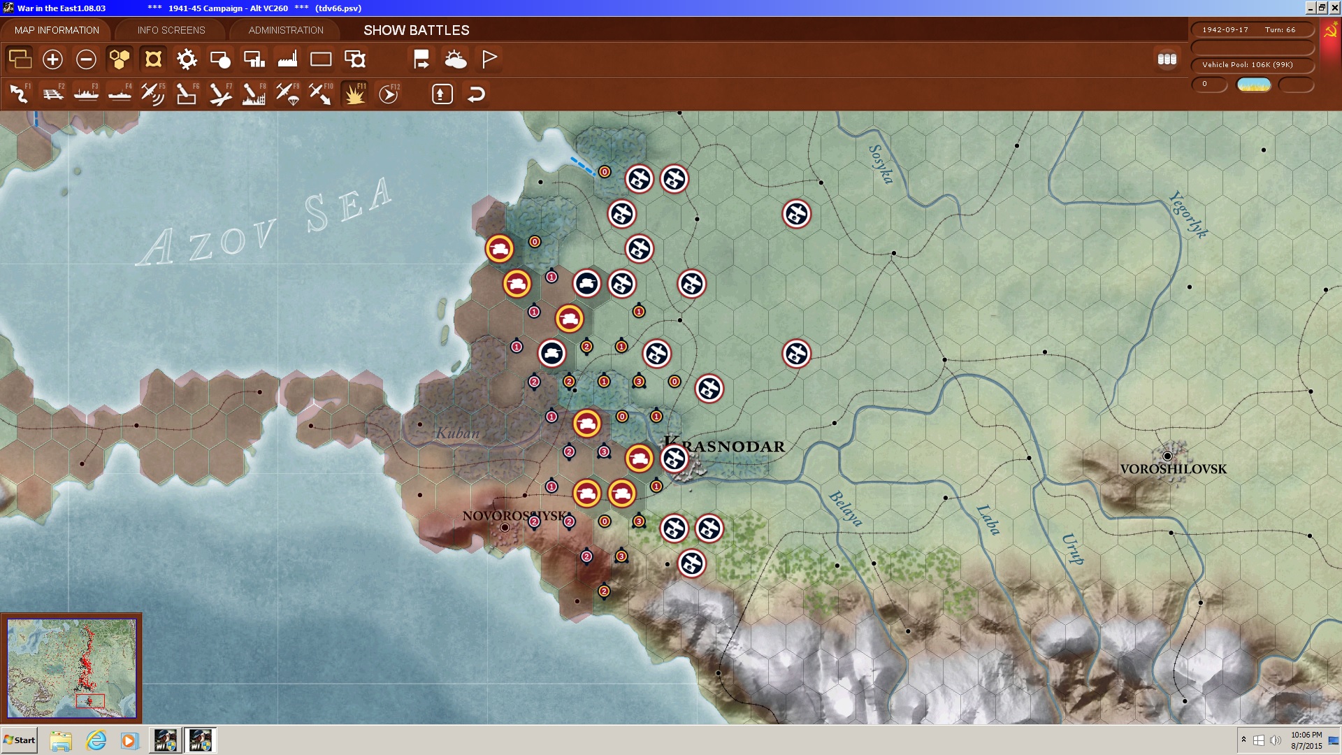Image resolution: width=1342 pixels, height=755 pixels.
Task: Select northernmost yellow tank battle marker
Action: click(500, 249)
